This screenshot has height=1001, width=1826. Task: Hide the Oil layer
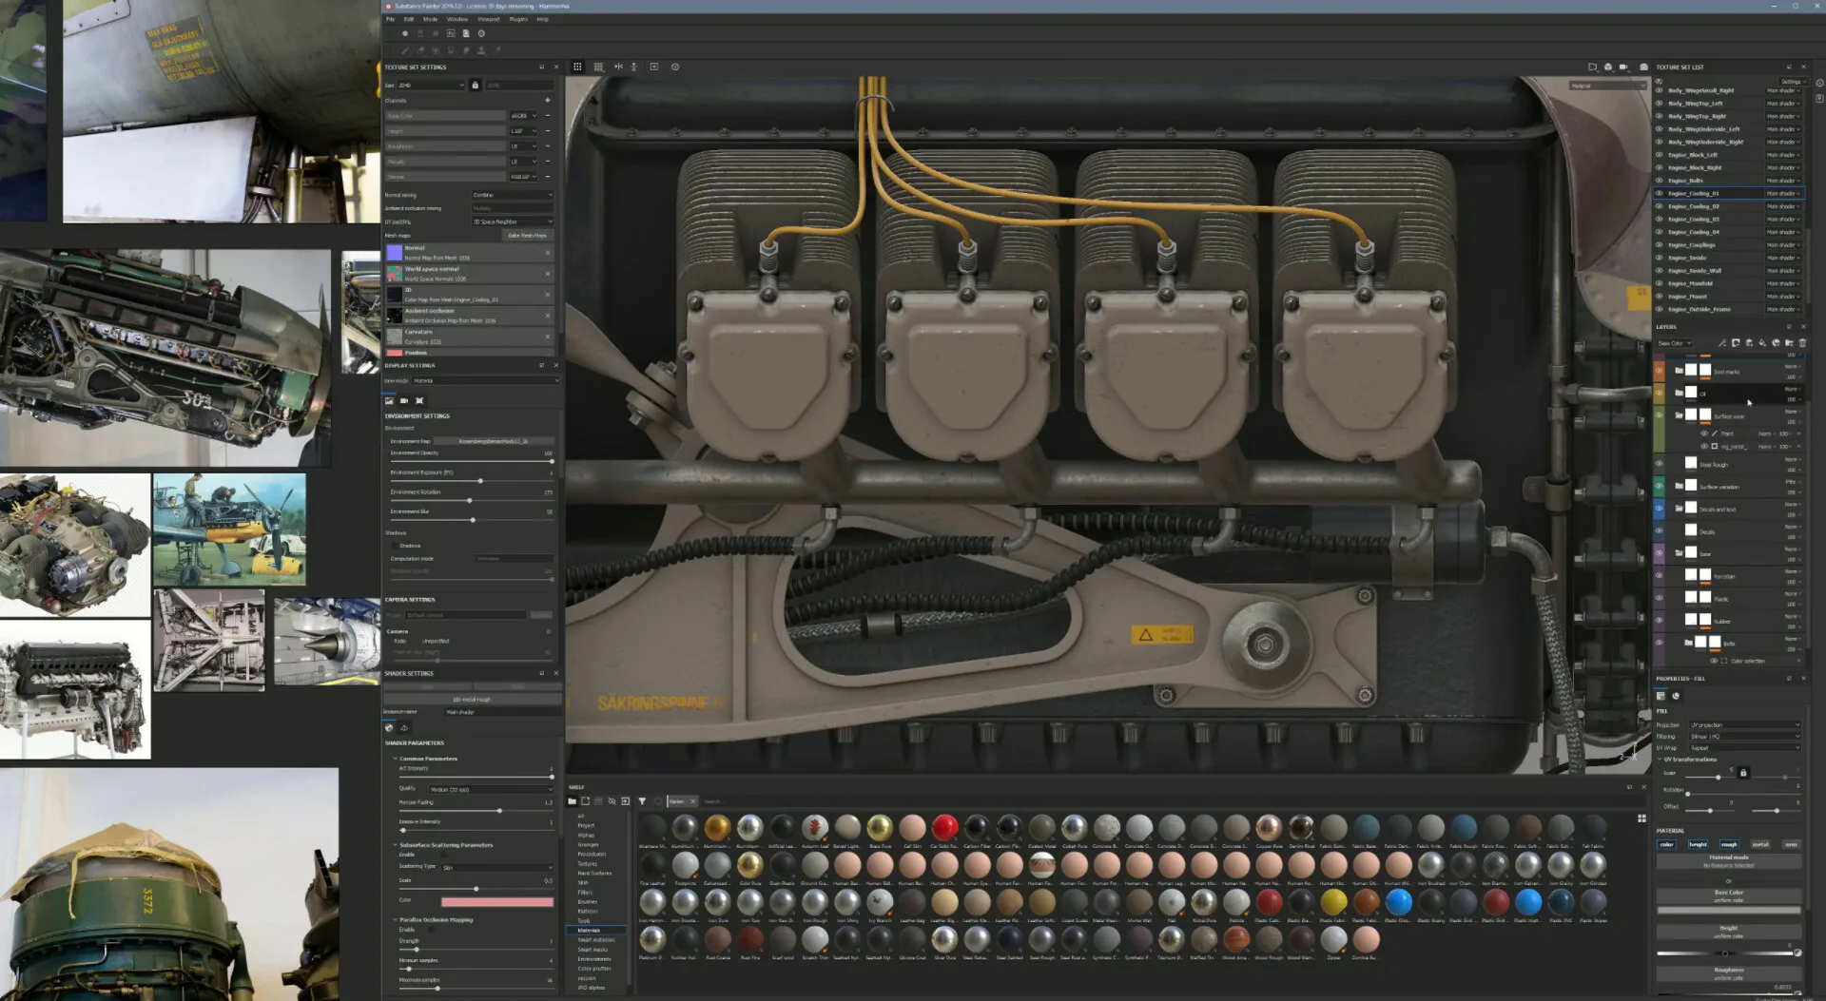1659,394
